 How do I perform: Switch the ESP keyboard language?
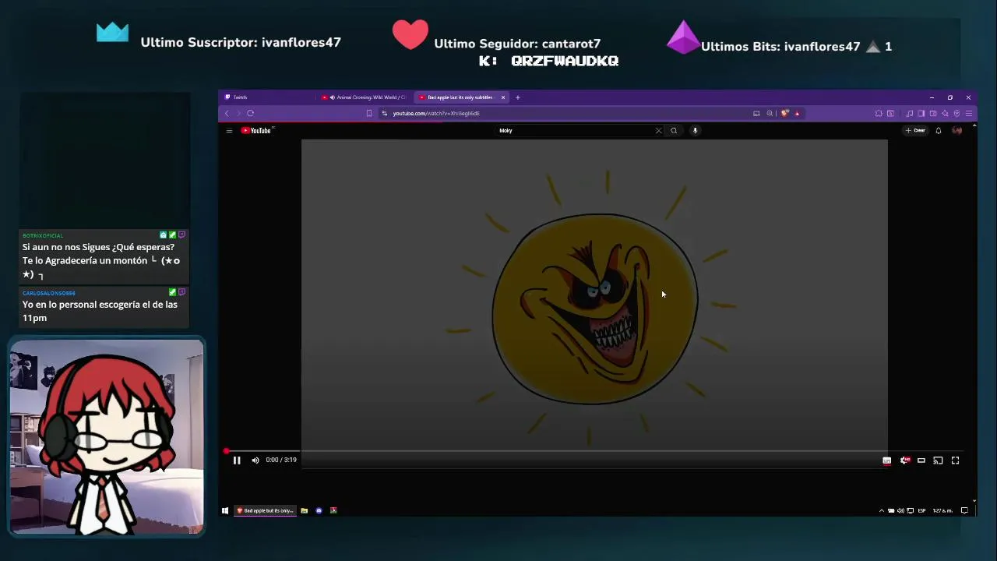[x=921, y=511]
